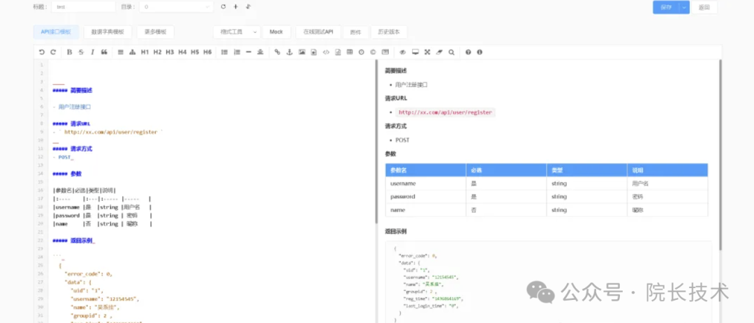This screenshot has height=323, width=754.
Task: Insert a horizontal rule line
Action: click(249, 52)
